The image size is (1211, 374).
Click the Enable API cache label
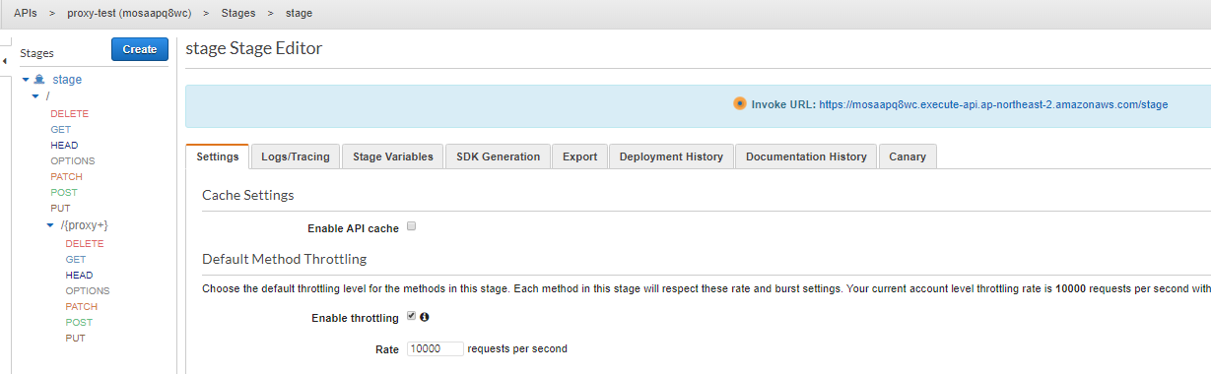pyautogui.click(x=353, y=228)
